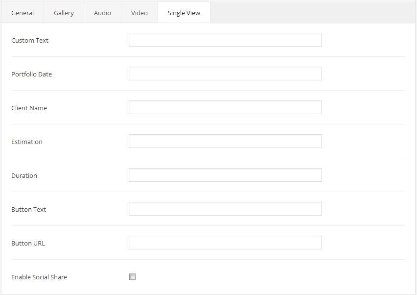Click the "Duration" label text
This screenshot has height=295, width=417.
click(24, 176)
